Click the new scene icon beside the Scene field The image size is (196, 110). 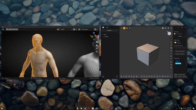point(74,29)
